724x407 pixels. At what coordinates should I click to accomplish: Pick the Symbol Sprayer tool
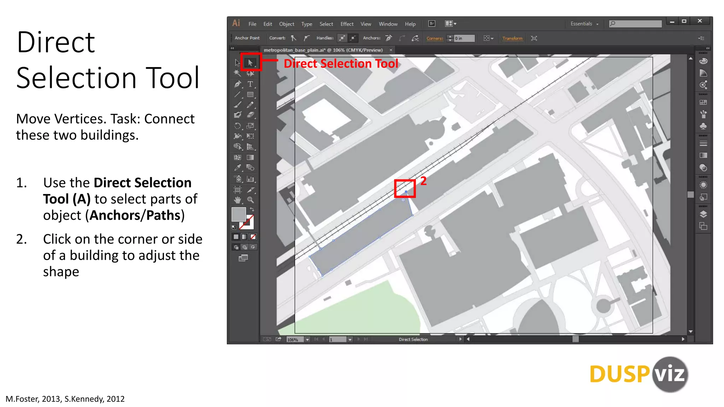pos(238,179)
